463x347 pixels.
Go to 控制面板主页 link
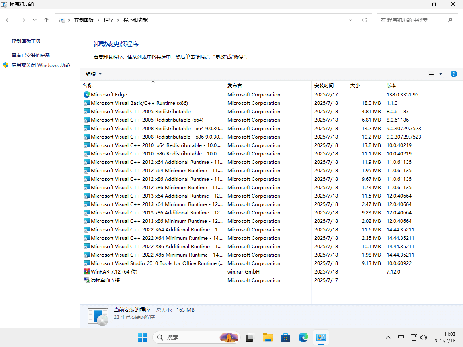tap(26, 41)
